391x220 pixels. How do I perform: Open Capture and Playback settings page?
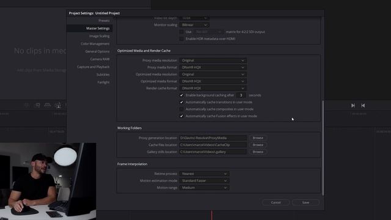pyautogui.click(x=93, y=67)
